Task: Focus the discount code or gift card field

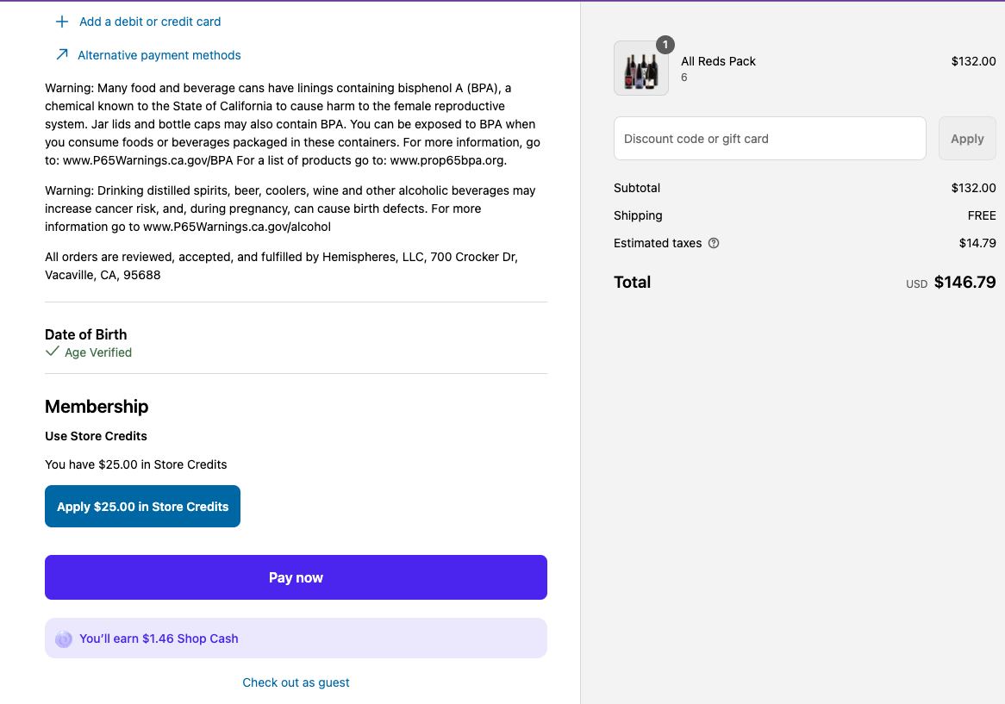Action: 770,139
